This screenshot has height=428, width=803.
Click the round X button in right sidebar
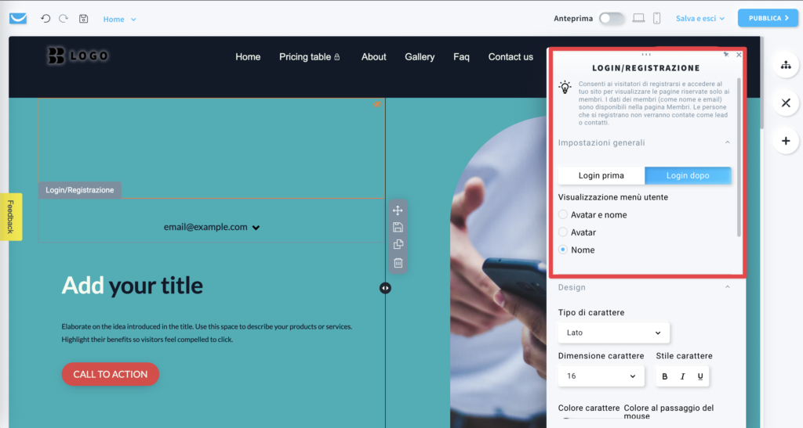click(786, 103)
